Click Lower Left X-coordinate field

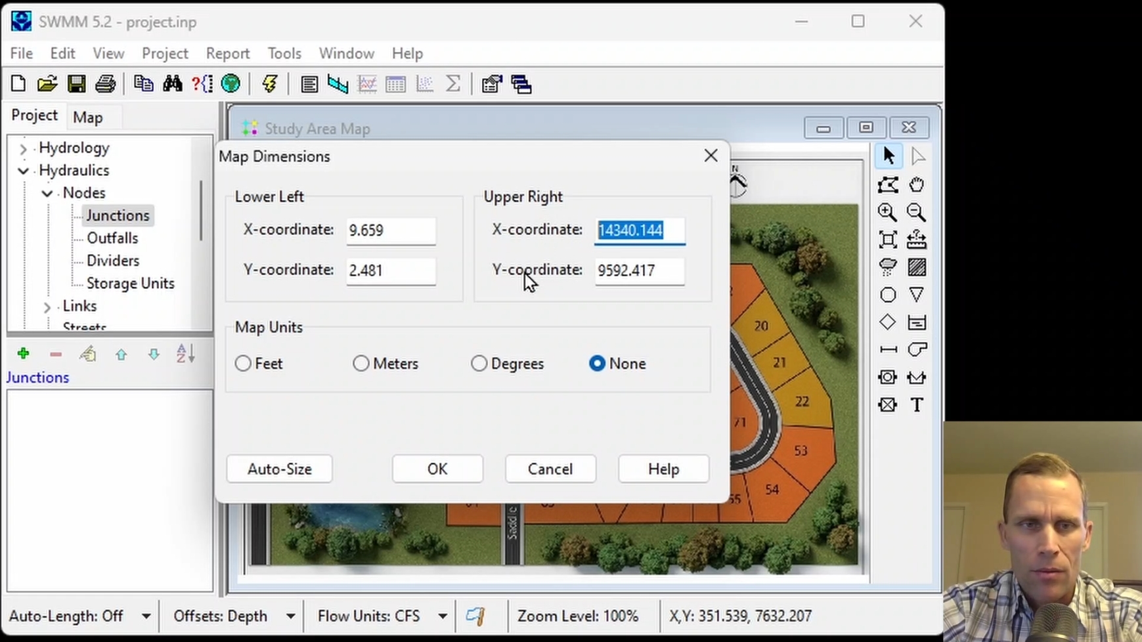point(391,230)
